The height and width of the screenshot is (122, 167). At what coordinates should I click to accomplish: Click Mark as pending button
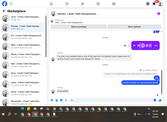pyautogui.click(x=79, y=27)
